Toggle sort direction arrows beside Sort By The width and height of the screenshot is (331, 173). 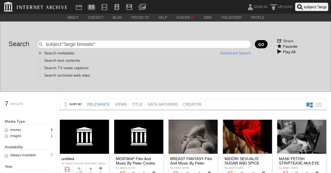(66, 104)
